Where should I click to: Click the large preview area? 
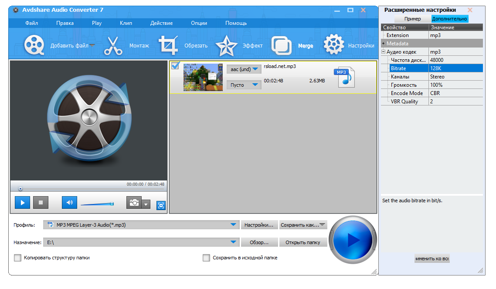tap(88, 120)
